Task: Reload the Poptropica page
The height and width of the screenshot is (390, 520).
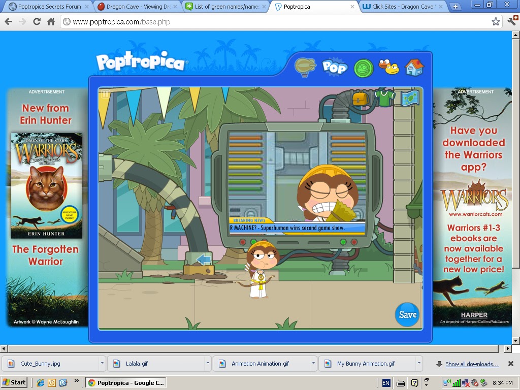Action: (x=37, y=22)
